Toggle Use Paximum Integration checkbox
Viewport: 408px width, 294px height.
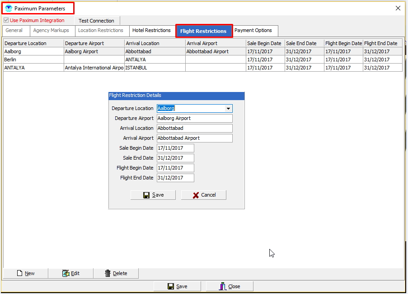tap(6, 20)
